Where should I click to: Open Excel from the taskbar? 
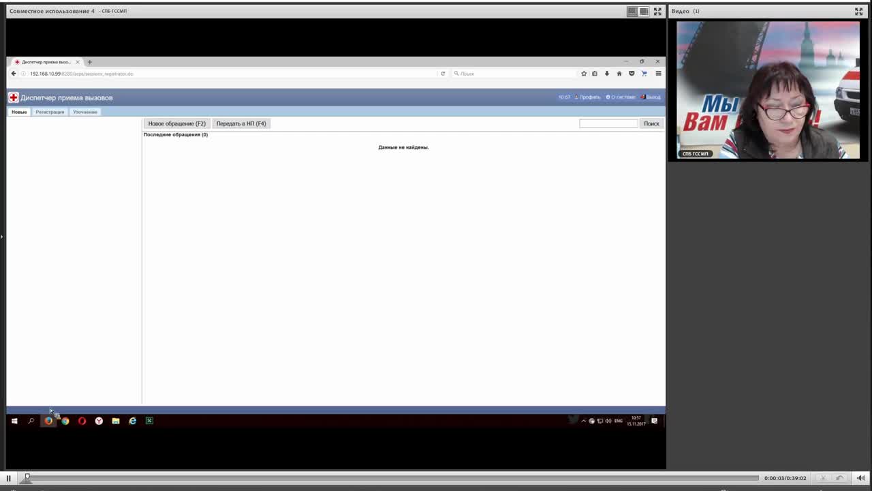pyautogui.click(x=149, y=421)
